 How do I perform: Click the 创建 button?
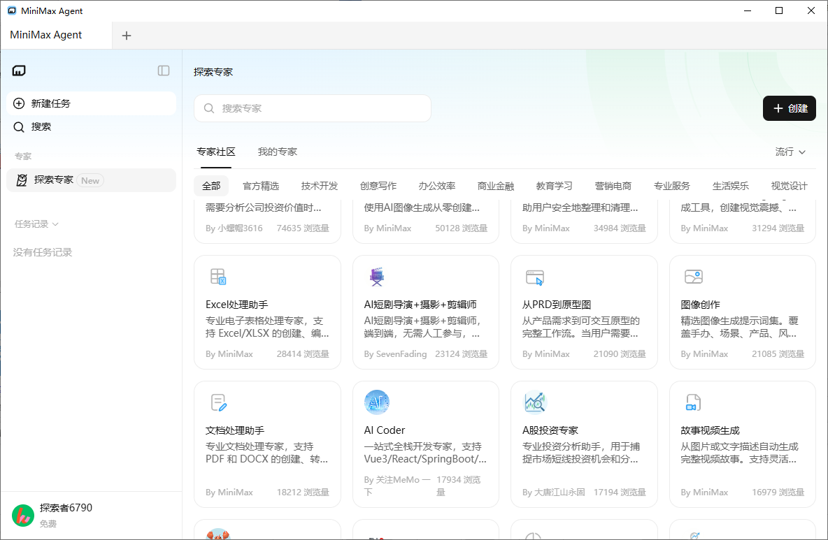pyautogui.click(x=789, y=108)
